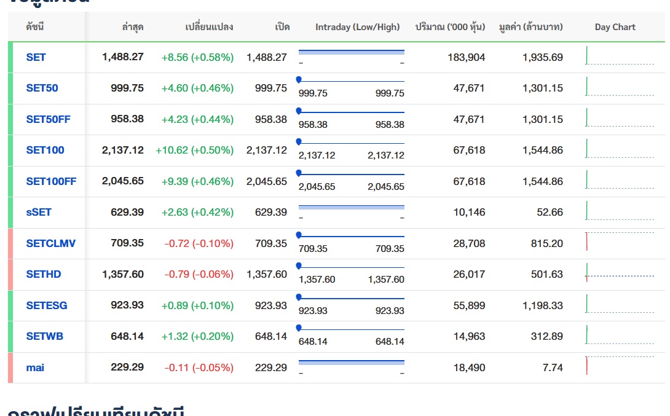Screen dimensions: 670x416
Task: Click the mai index link
Action: 35,367
